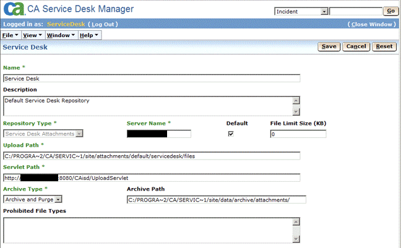The width and height of the screenshot is (401, 248).
Task: Click the Save button
Action: point(329,46)
